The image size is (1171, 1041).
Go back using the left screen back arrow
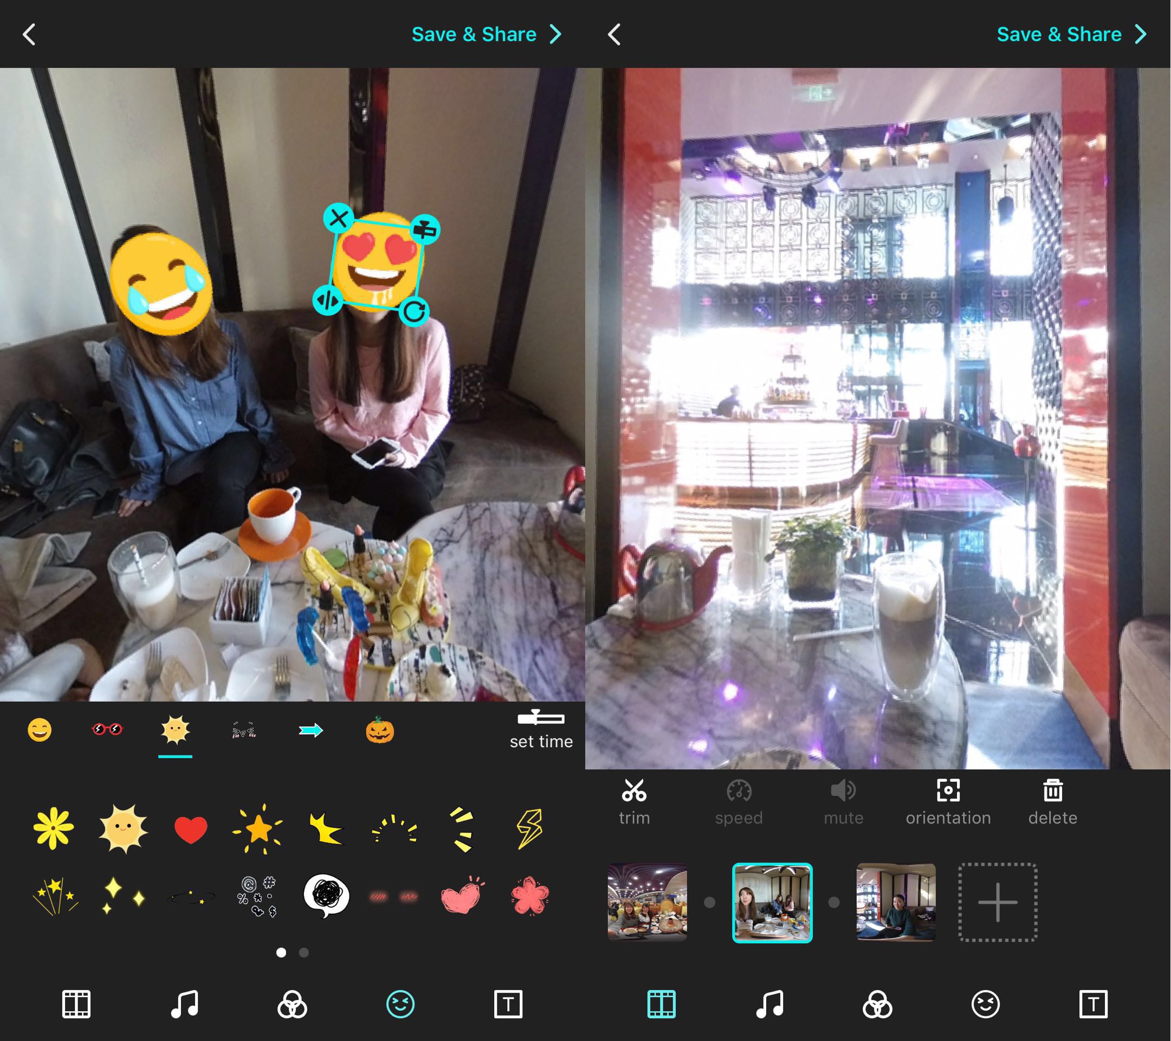point(29,34)
